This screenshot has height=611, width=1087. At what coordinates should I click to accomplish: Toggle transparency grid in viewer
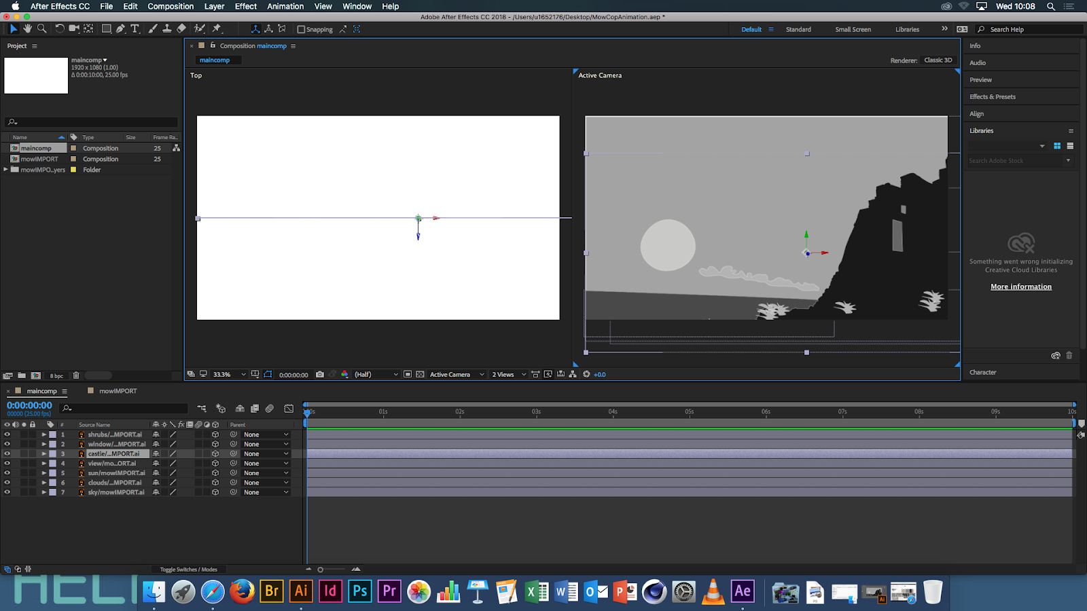coord(421,374)
